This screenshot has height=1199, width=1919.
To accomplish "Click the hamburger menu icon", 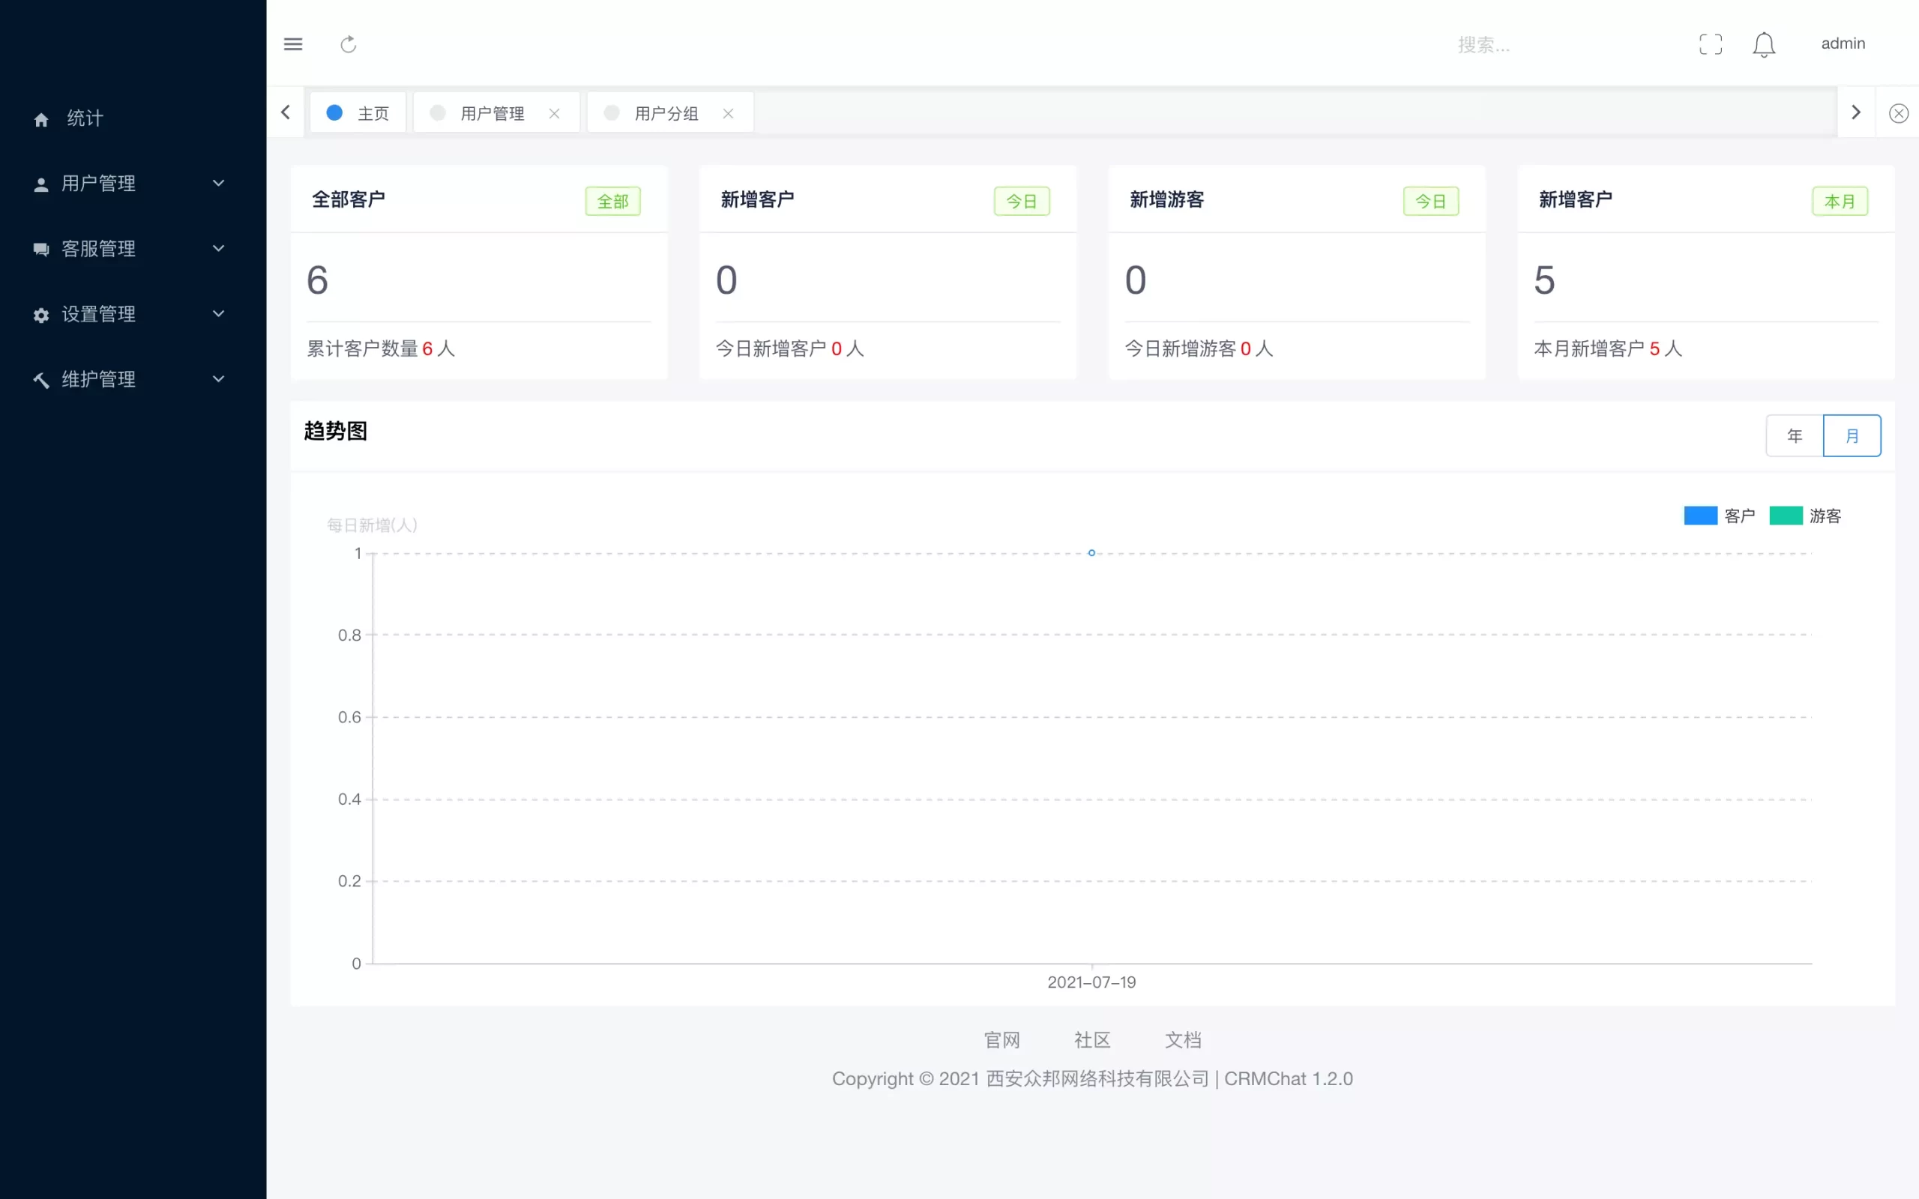I will (292, 43).
